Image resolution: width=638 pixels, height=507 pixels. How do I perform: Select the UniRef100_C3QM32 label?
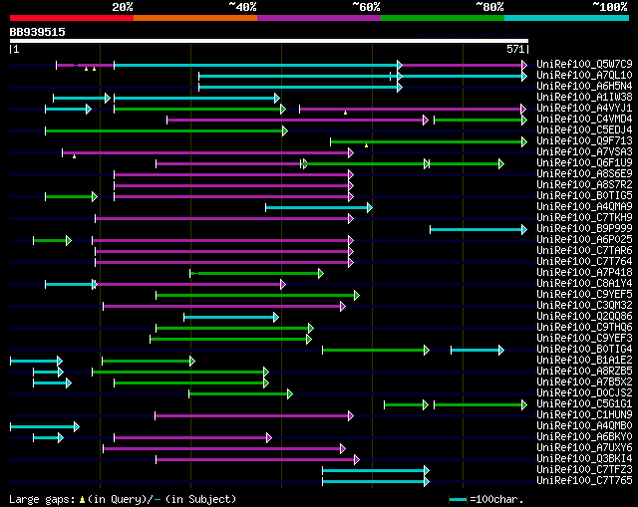pos(584,306)
